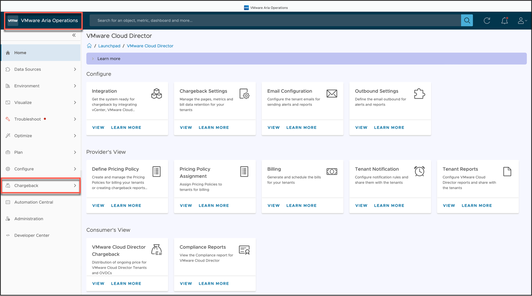
Task: Collapse the left navigation sidebar
Action: 74,35
